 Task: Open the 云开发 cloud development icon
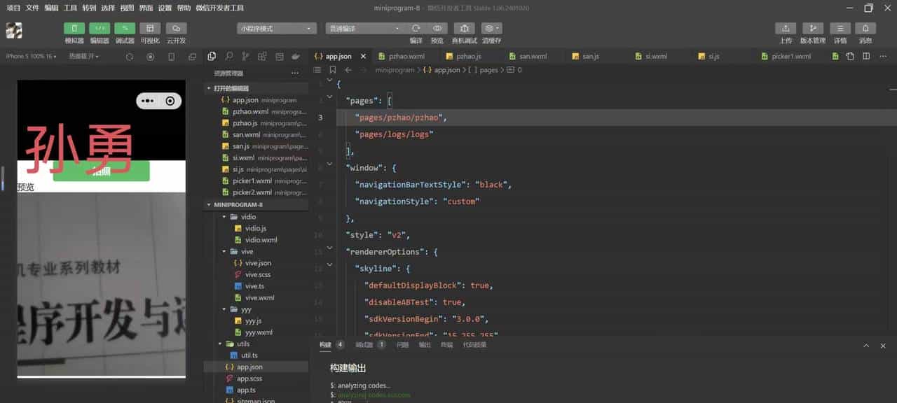(x=176, y=29)
